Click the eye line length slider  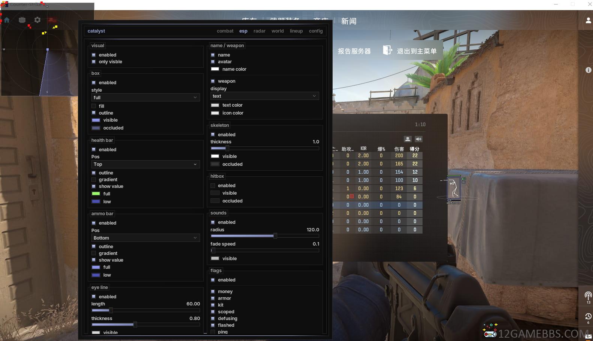146,310
